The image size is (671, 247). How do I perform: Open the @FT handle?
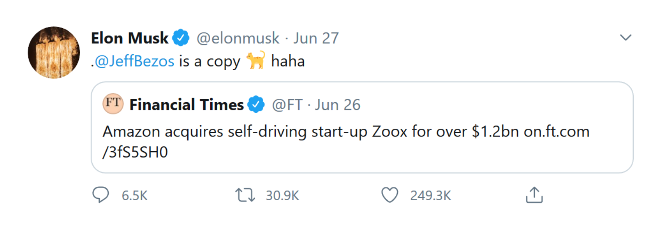click(x=287, y=105)
